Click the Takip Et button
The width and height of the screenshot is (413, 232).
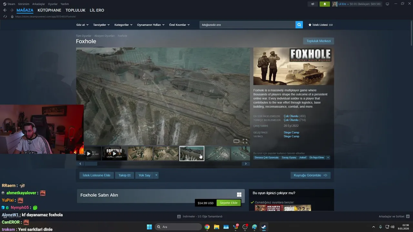pyautogui.click(x=125, y=175)
